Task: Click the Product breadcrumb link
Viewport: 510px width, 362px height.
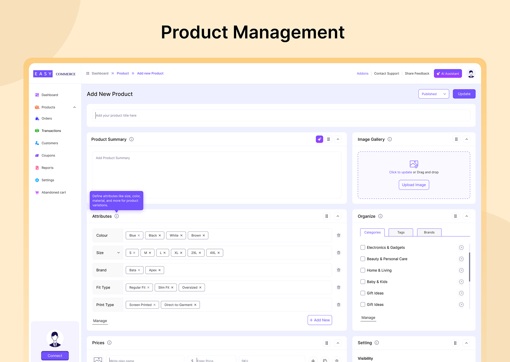Action: 123,73
